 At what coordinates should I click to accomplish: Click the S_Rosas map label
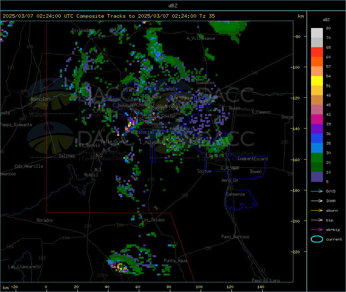(x=155, y=124)
